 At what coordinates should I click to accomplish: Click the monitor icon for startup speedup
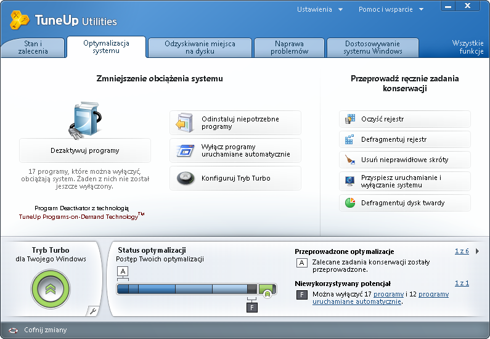(x=349, y=181)
